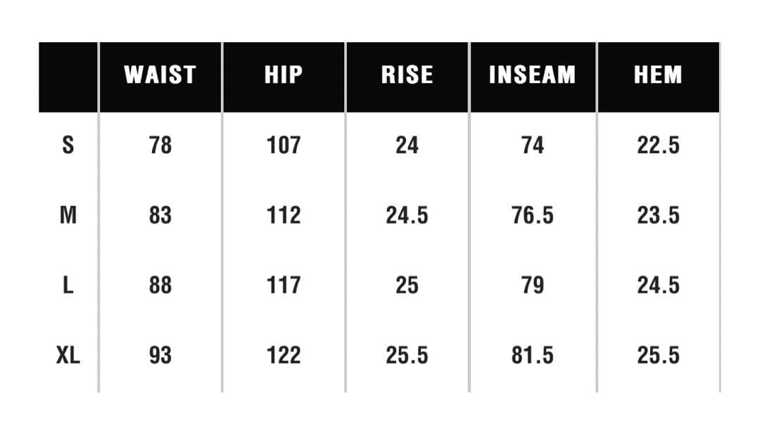
Task: Click waist value 78 for size S
Action: 160,146
